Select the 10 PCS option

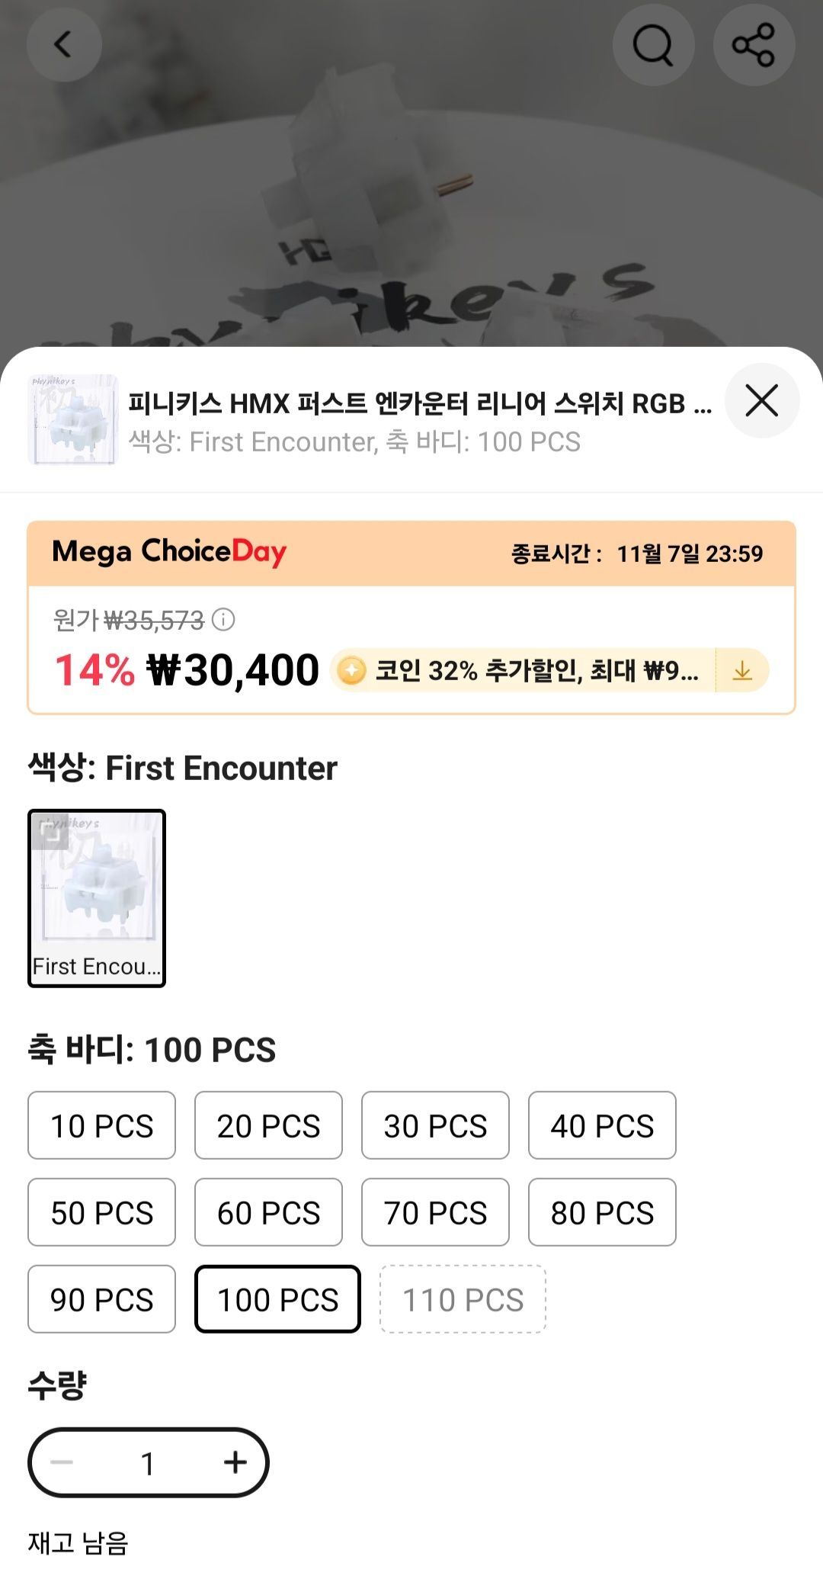(x=101, y=1125)
